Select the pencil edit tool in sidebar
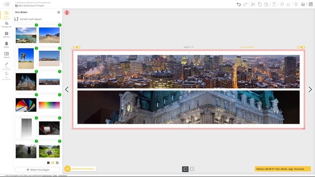 (x=7, y=66)
